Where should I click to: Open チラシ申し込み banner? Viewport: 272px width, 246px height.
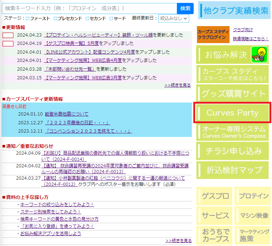[x=234, y=151]
